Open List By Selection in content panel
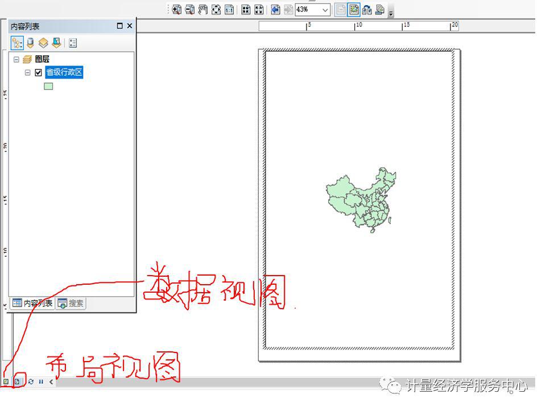 coord(57,43)
